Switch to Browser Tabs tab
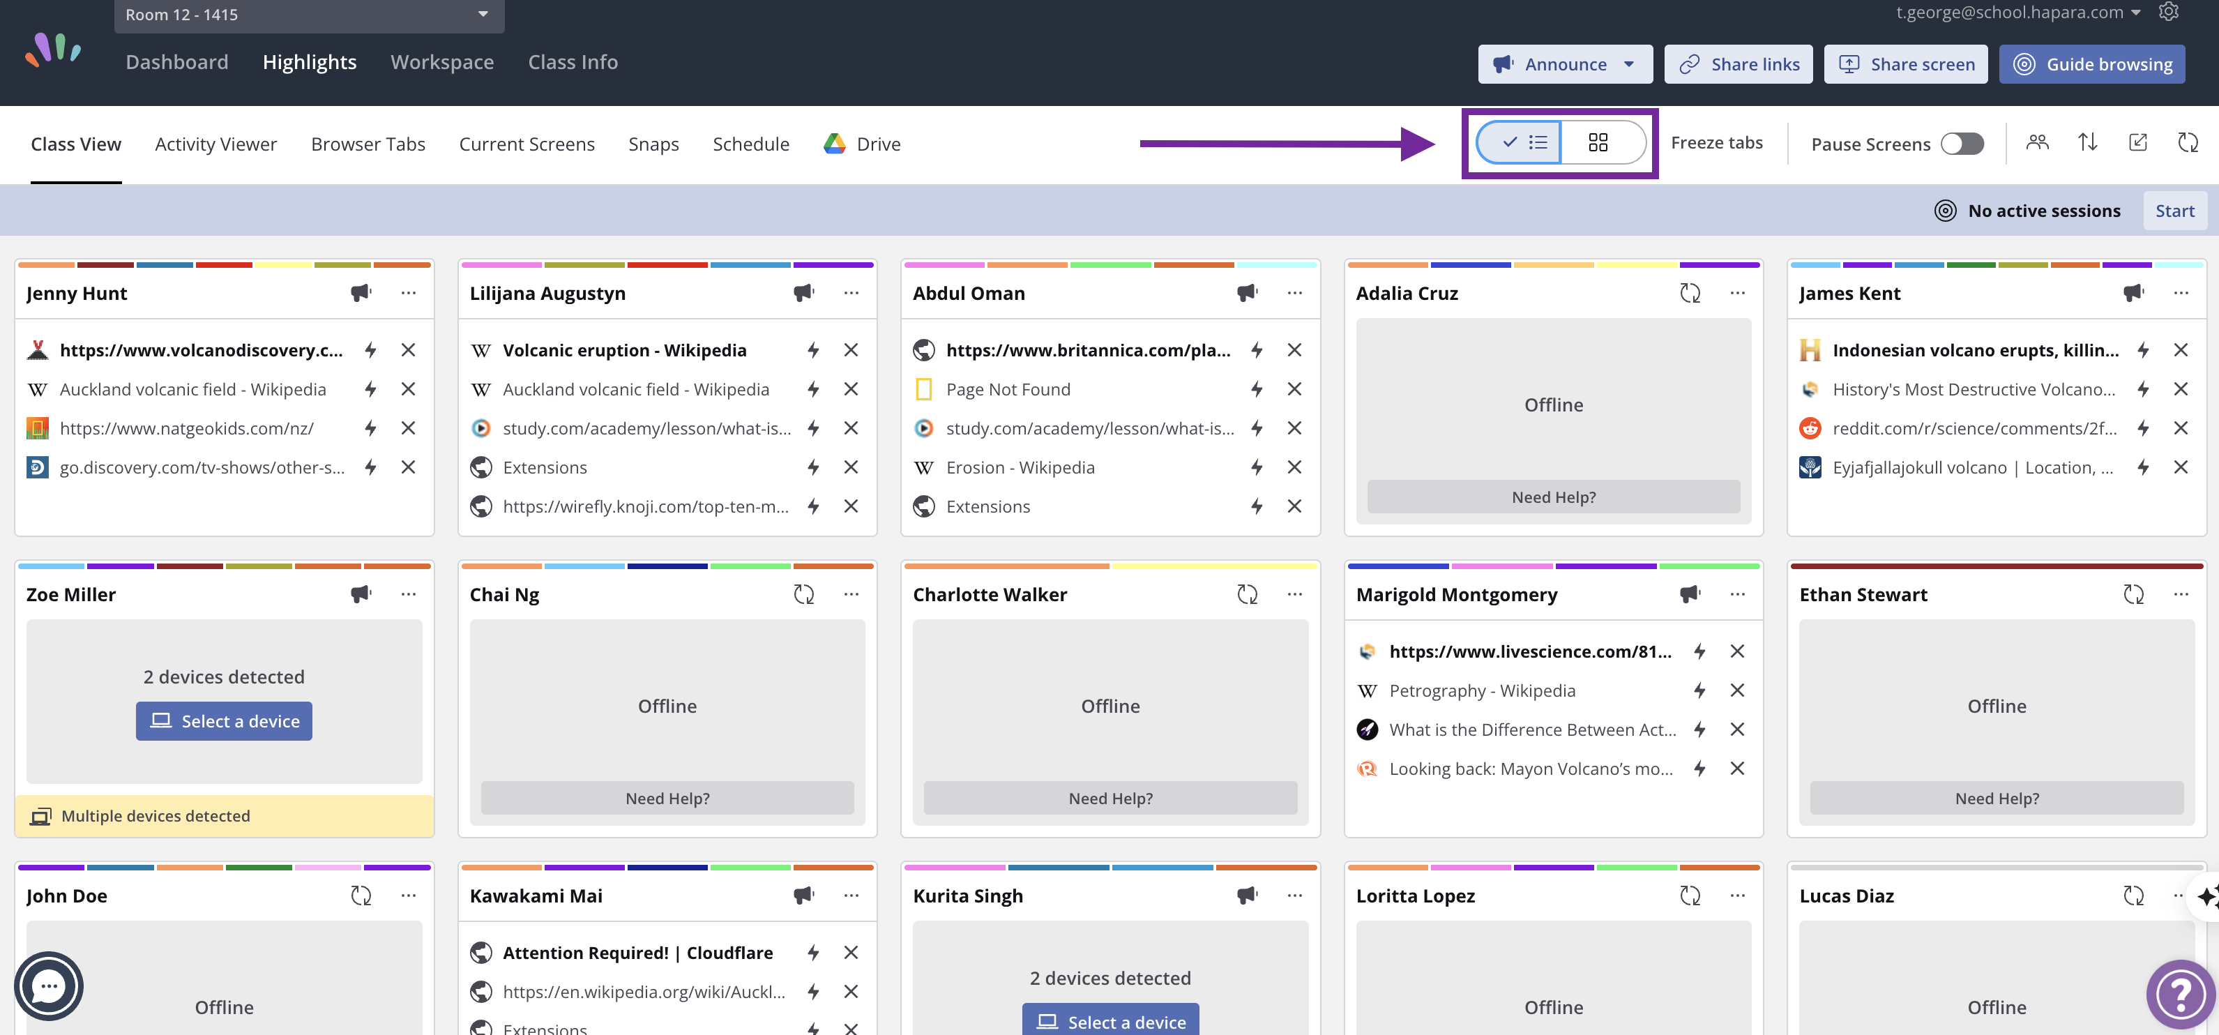The image size is (2219, 1035). 368,144
